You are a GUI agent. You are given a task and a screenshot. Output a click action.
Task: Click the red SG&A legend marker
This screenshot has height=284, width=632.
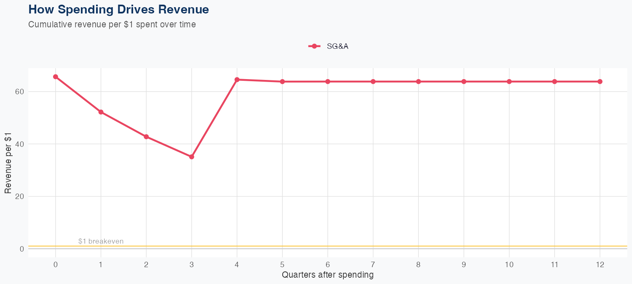(314, 46)
